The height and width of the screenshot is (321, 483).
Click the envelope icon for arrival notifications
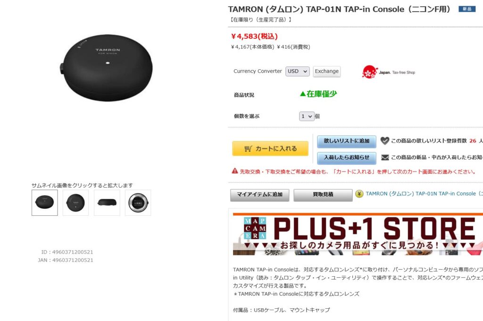[x=385, y=157]
